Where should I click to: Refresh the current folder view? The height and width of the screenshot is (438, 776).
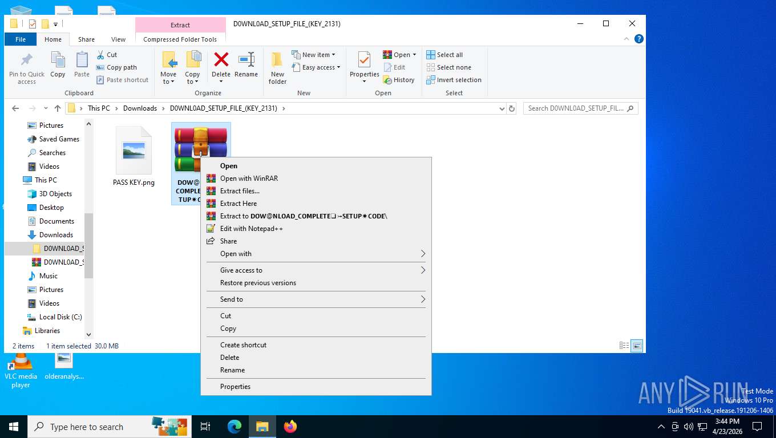[x=512, y=108]
